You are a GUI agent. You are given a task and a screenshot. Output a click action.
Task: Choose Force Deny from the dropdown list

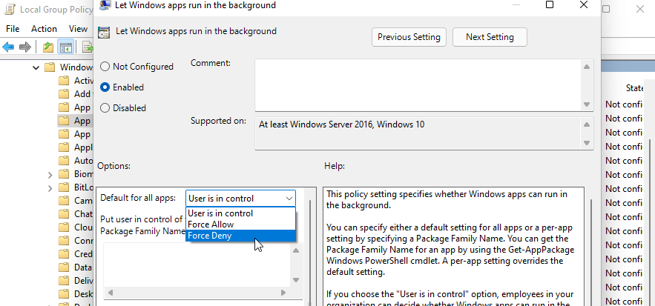pos(210,236)
